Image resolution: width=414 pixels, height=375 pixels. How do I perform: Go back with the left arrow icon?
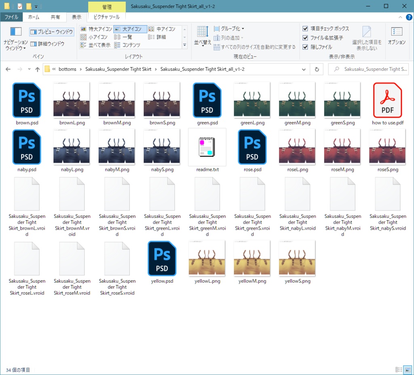tap(8, 69)
